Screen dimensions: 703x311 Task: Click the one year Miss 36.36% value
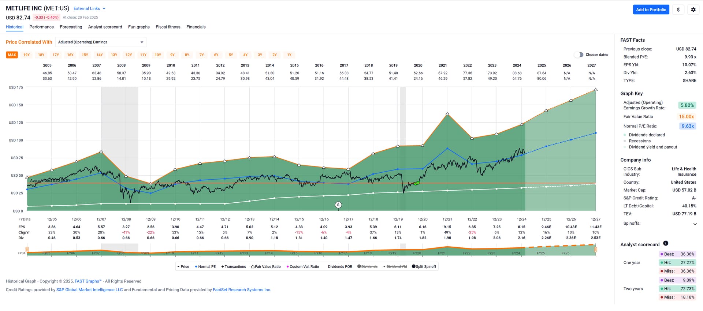coord(687,271)
